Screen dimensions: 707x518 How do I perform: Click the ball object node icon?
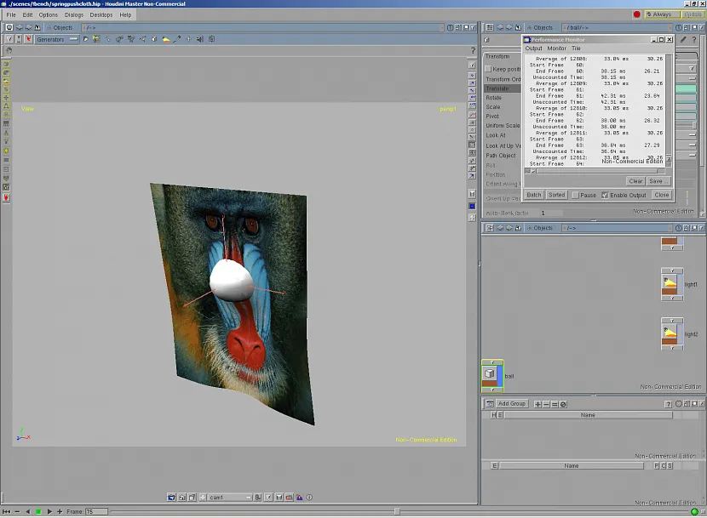tap(490, 374)
